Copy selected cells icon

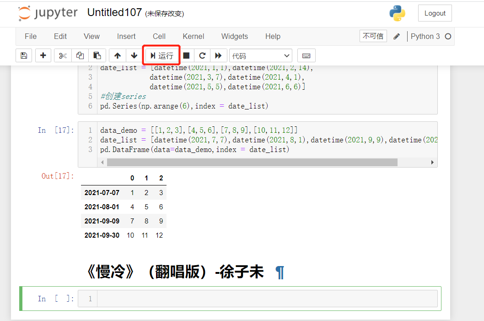point(80,55)
